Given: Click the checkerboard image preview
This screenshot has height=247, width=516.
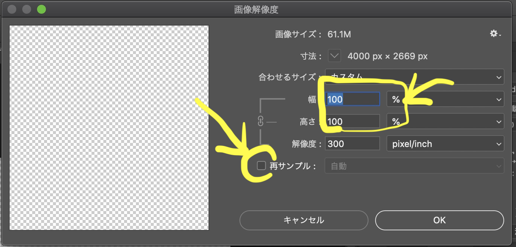Looking at the screenshot, I should (109, 128).
